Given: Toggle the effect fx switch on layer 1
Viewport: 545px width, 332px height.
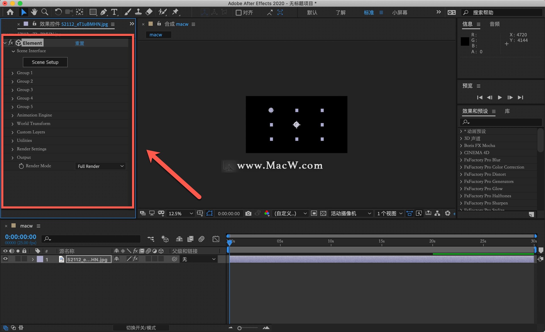Looking at the screenshot, I should [136, 259].
